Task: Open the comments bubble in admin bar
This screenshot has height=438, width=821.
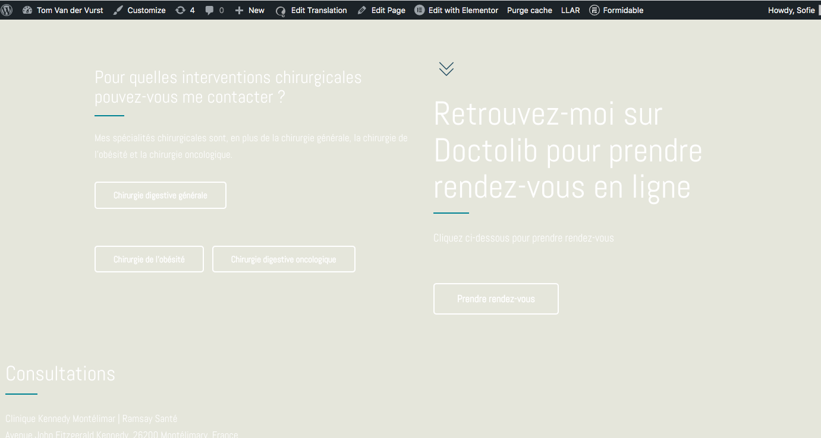Action: click(215, 10)
